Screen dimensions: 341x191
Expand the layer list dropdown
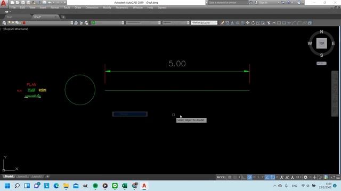tap(71, 23)
